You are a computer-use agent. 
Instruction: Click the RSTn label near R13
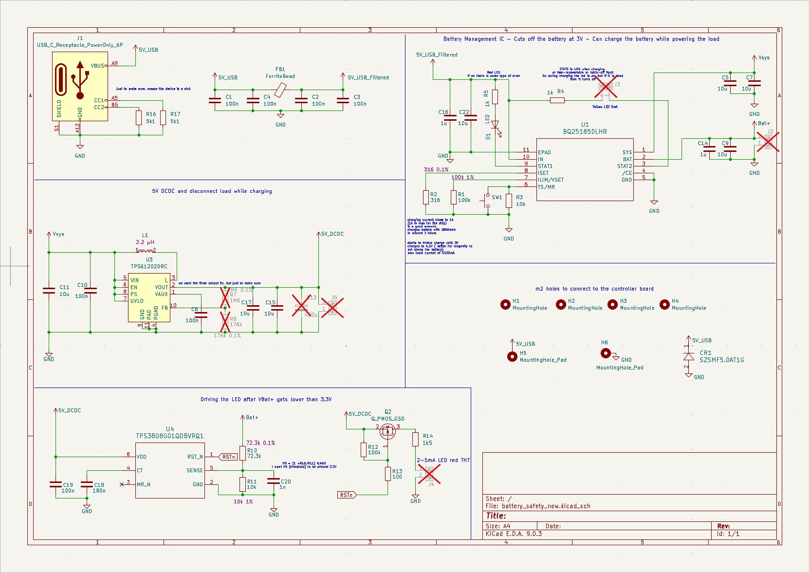347,495
